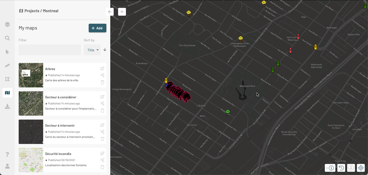Image resolution: width=368 pixels, height=175 pixels.
Task: Open the annotation polygon tool tab
Action: pos(7,79)
